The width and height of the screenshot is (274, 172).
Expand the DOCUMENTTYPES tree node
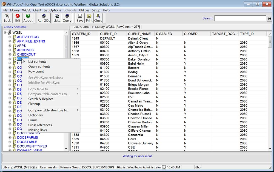10,146
